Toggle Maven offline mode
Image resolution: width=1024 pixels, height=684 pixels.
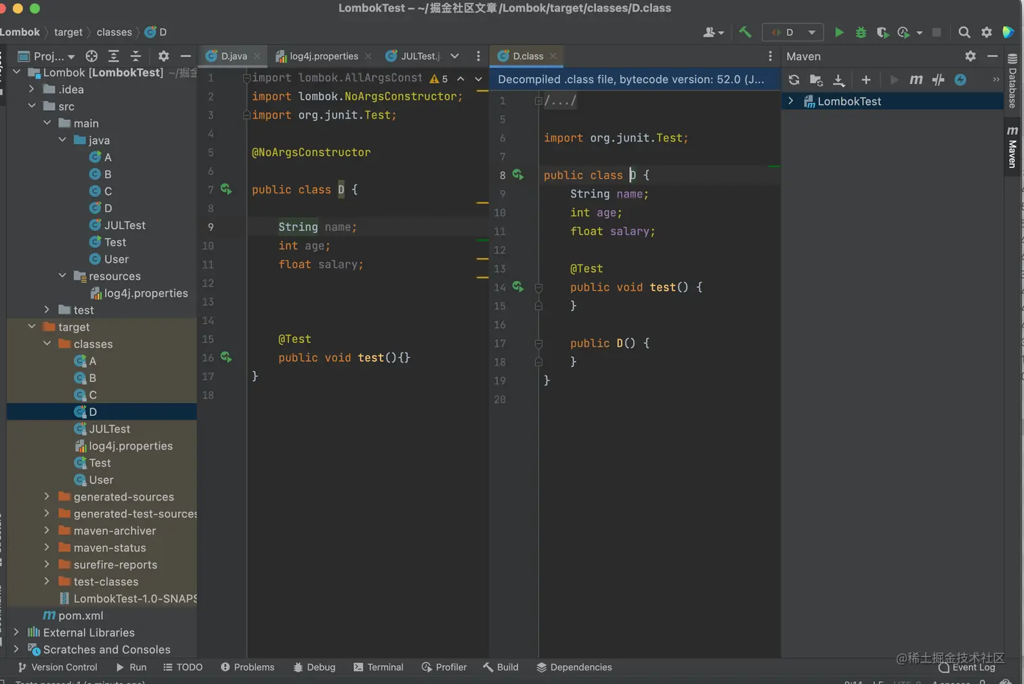[938, 80]
